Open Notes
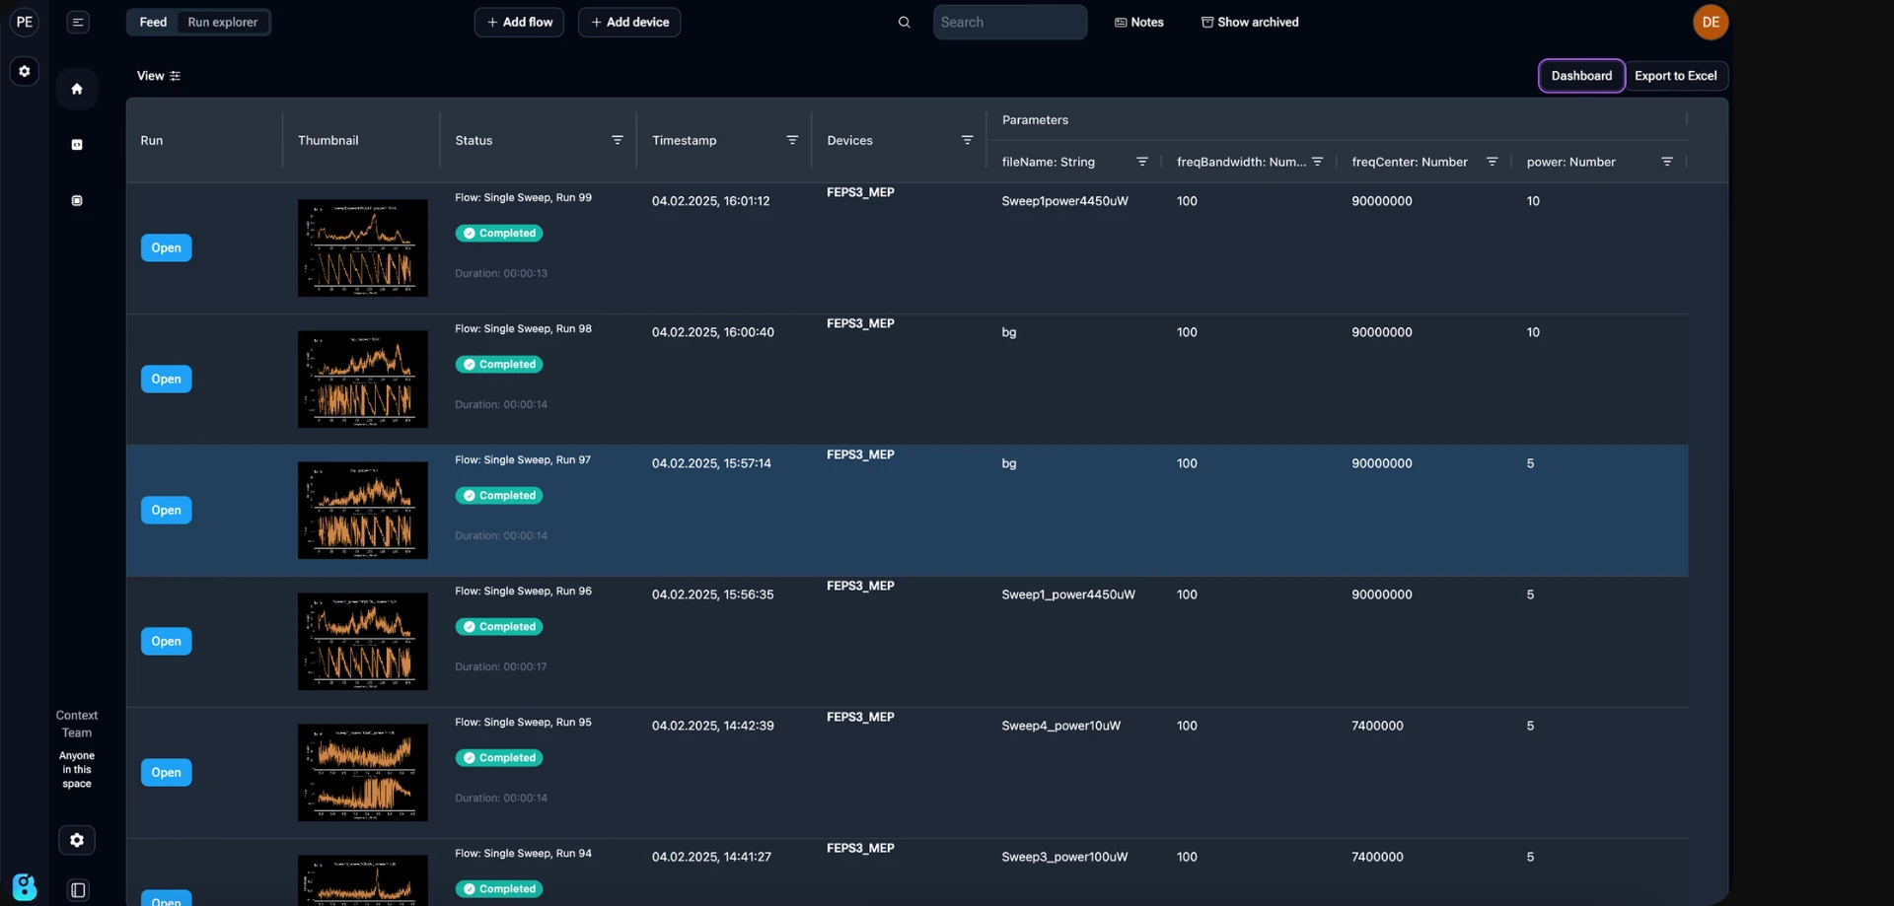Viewport: 1894px width, 906px height. click(x=1139, y=22)
